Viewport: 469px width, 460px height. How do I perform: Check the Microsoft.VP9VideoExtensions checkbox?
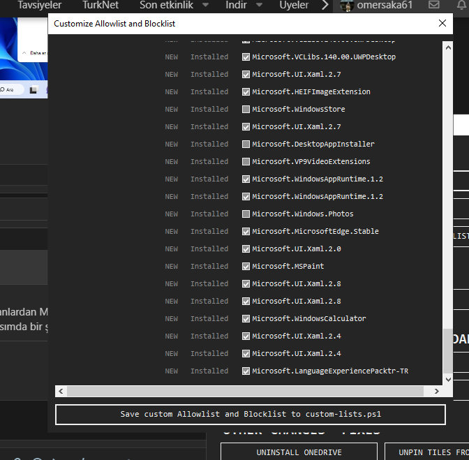(246, 161)
